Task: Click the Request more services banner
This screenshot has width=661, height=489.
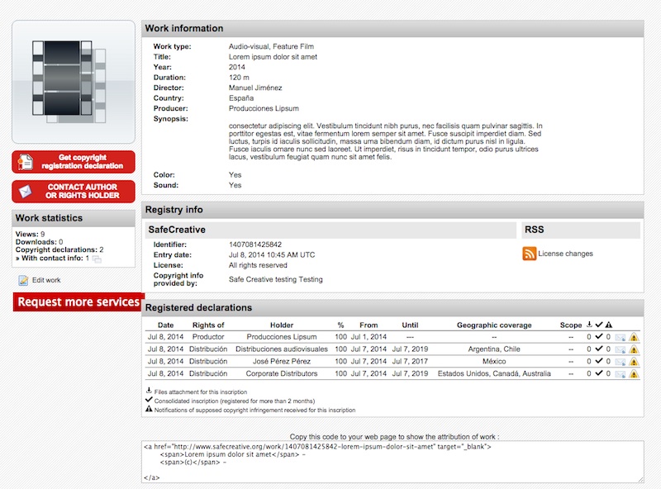Action: (78, 302)
